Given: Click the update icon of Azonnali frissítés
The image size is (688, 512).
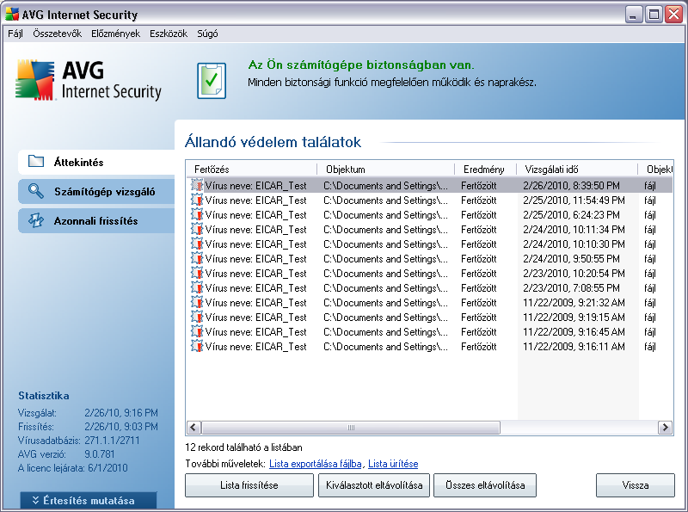Looking at the screenshot, I should coord(36,220).
